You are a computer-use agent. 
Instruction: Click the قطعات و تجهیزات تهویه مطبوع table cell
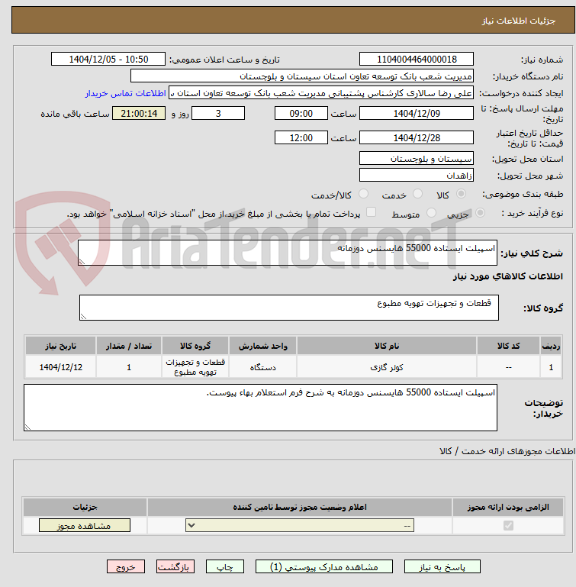195,367
